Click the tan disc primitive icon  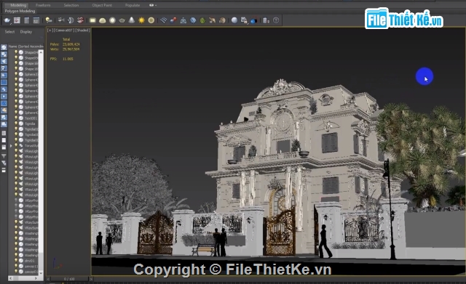151,20
